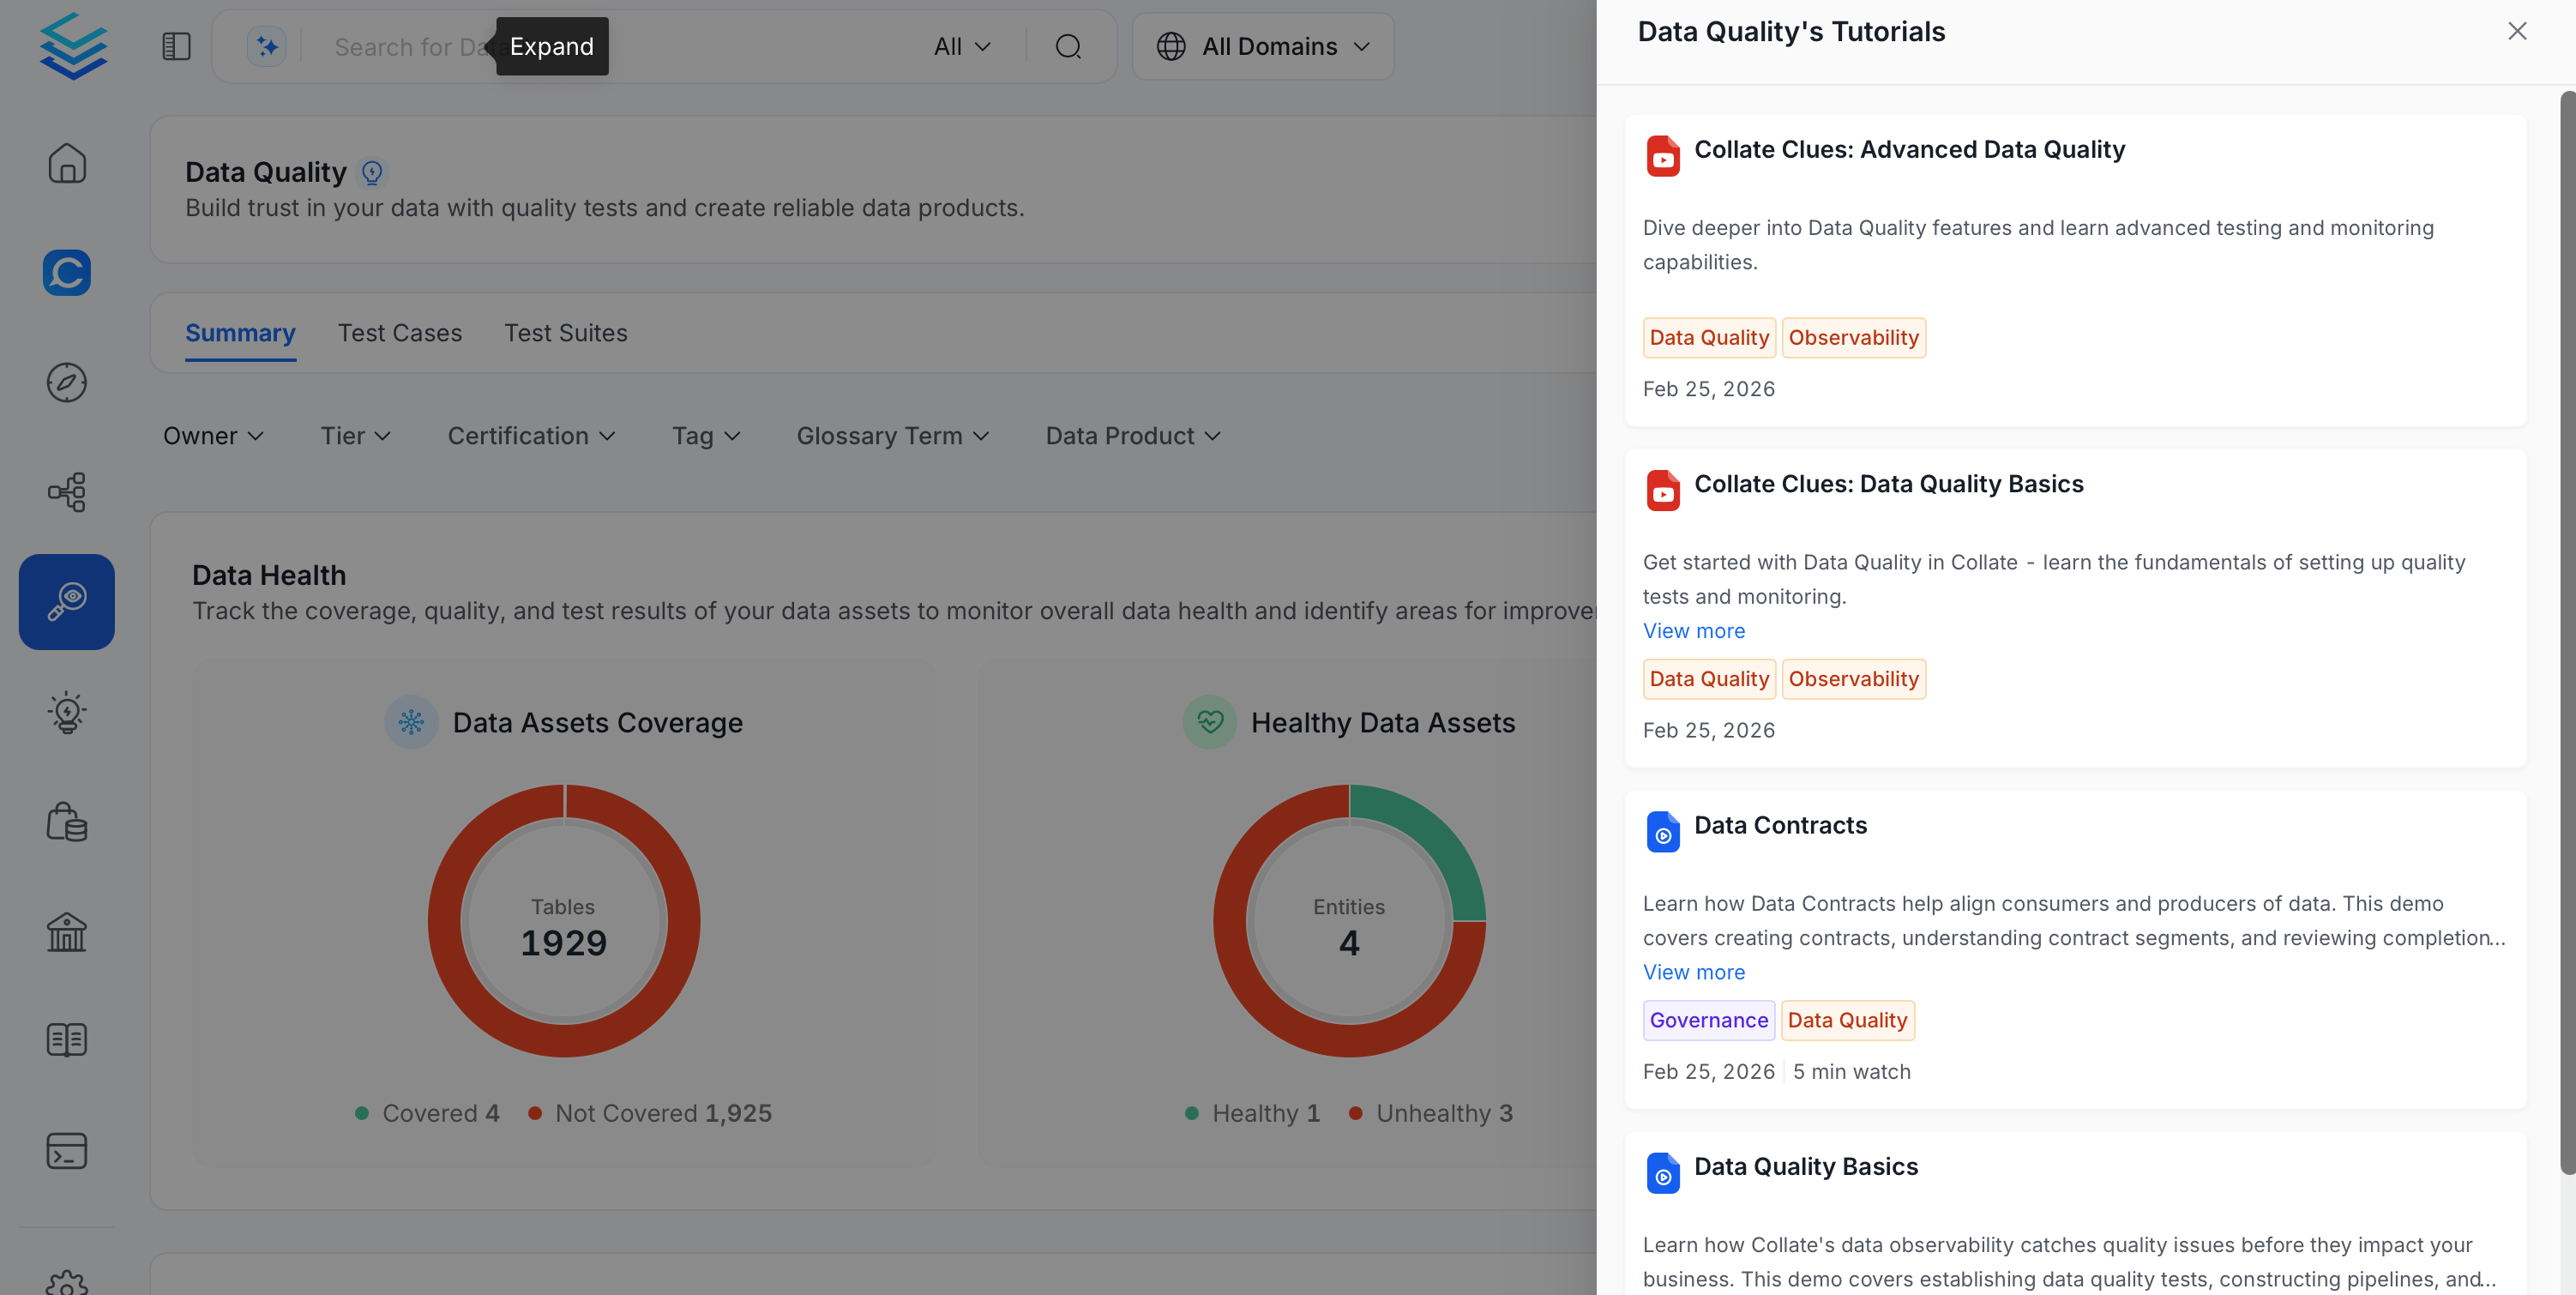Click Governance tag on Data Contracts card

click(x=1709, y=1020)
